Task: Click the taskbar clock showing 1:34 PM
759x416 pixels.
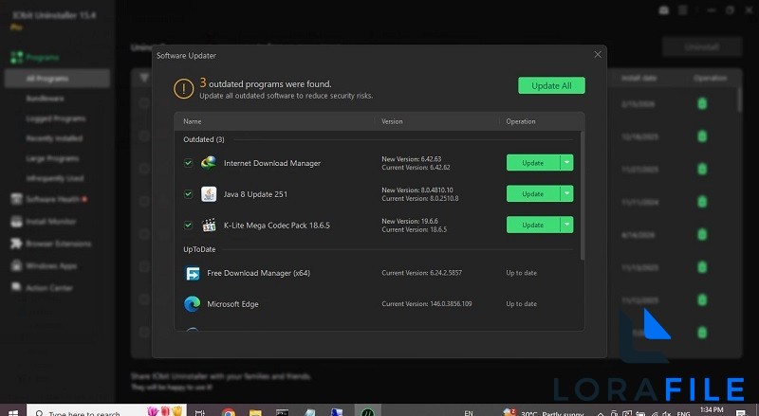Action: pyautogui.click(x=712, y=410)
